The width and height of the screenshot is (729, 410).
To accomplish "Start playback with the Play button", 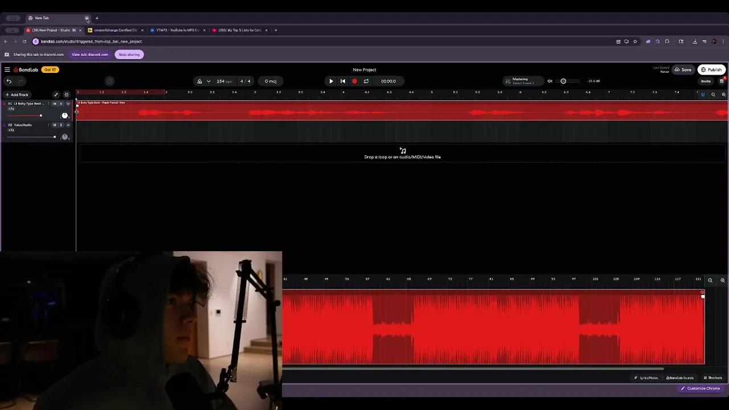I will click(x=331, y=81).
